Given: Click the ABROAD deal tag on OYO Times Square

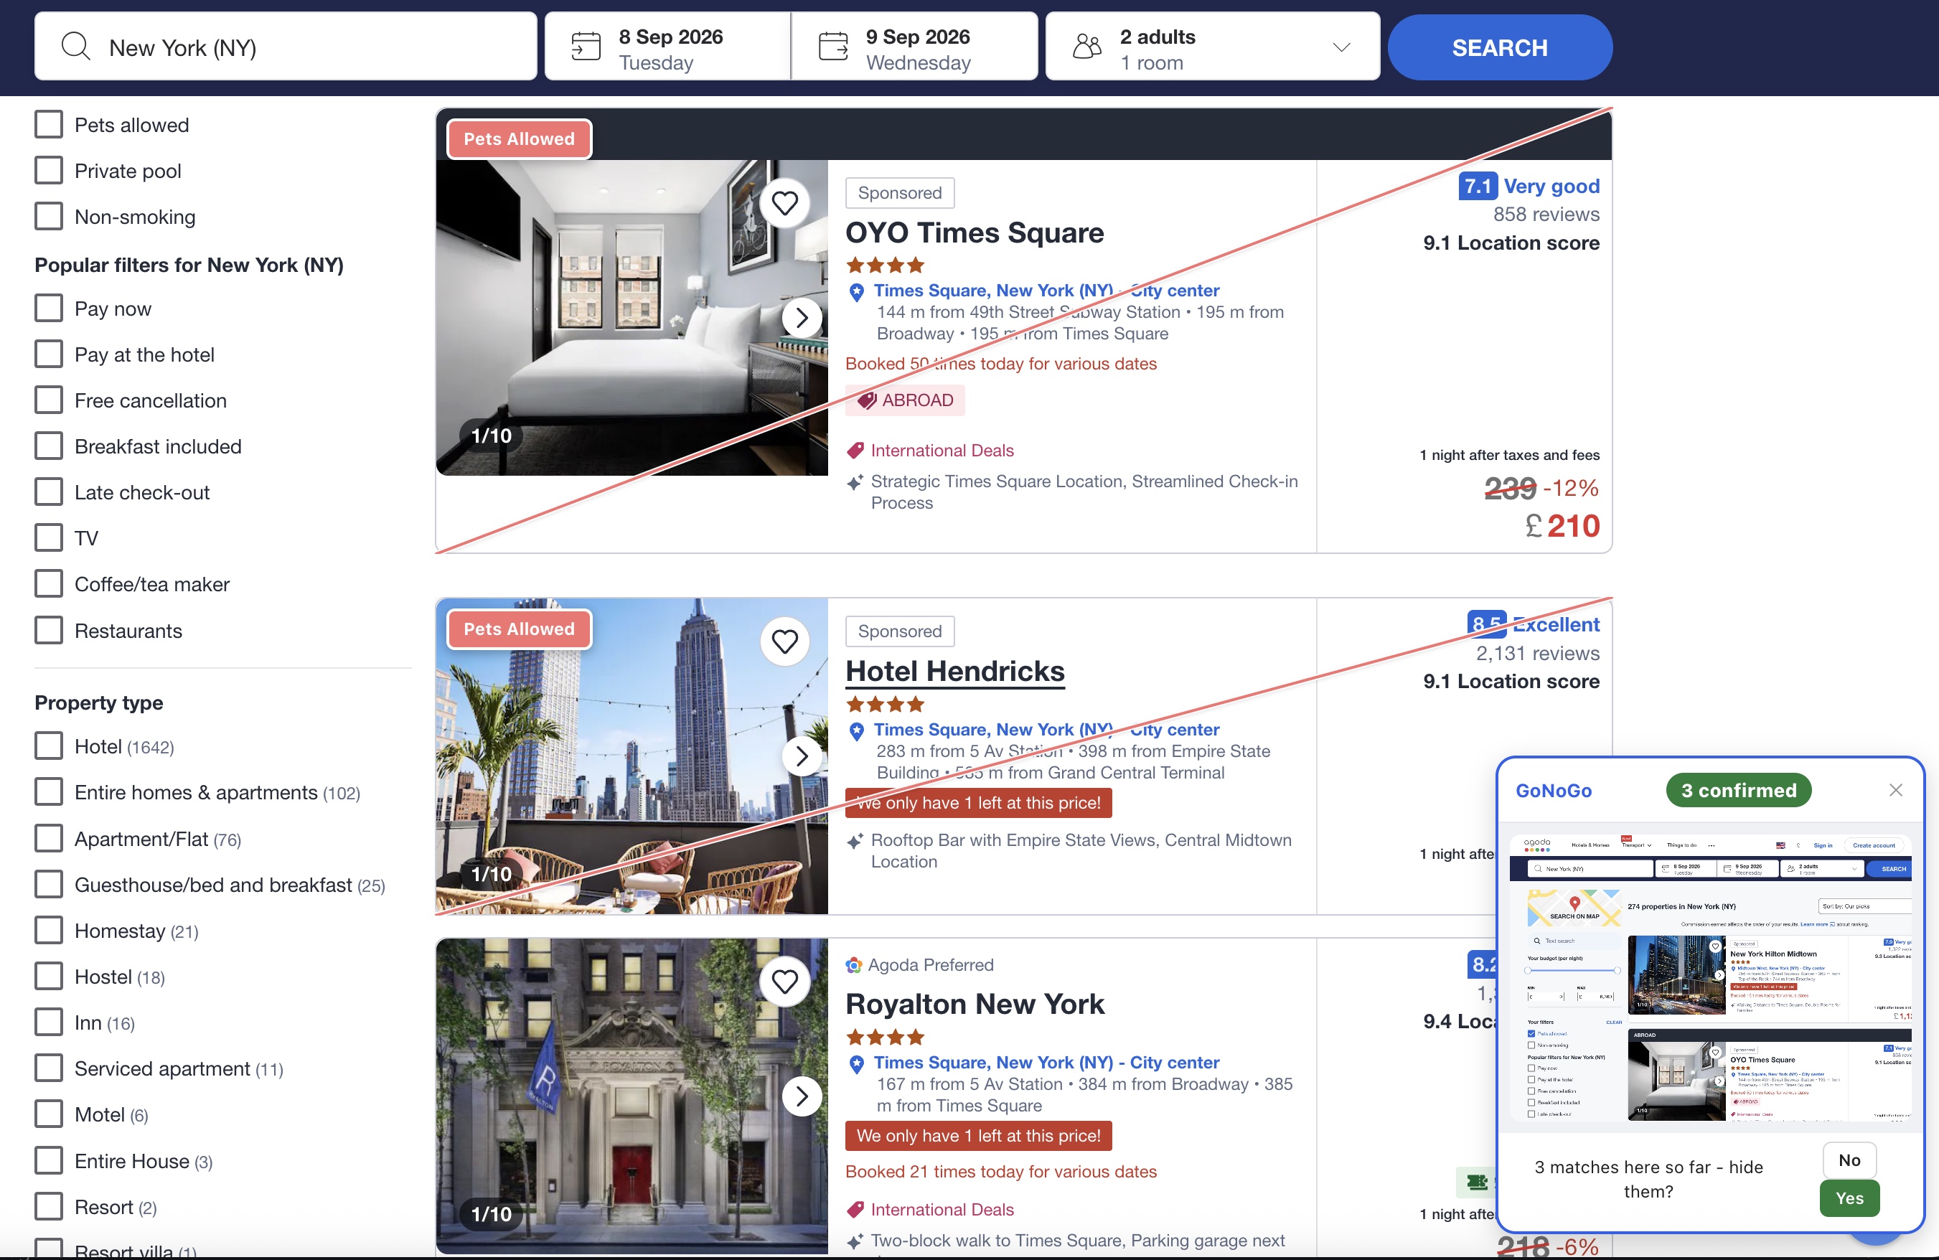Looking at the screenshot, I should 904,400.
